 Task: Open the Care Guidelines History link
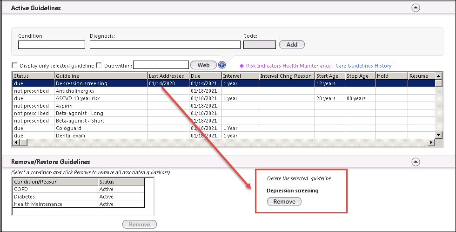(x=363, y=66)
